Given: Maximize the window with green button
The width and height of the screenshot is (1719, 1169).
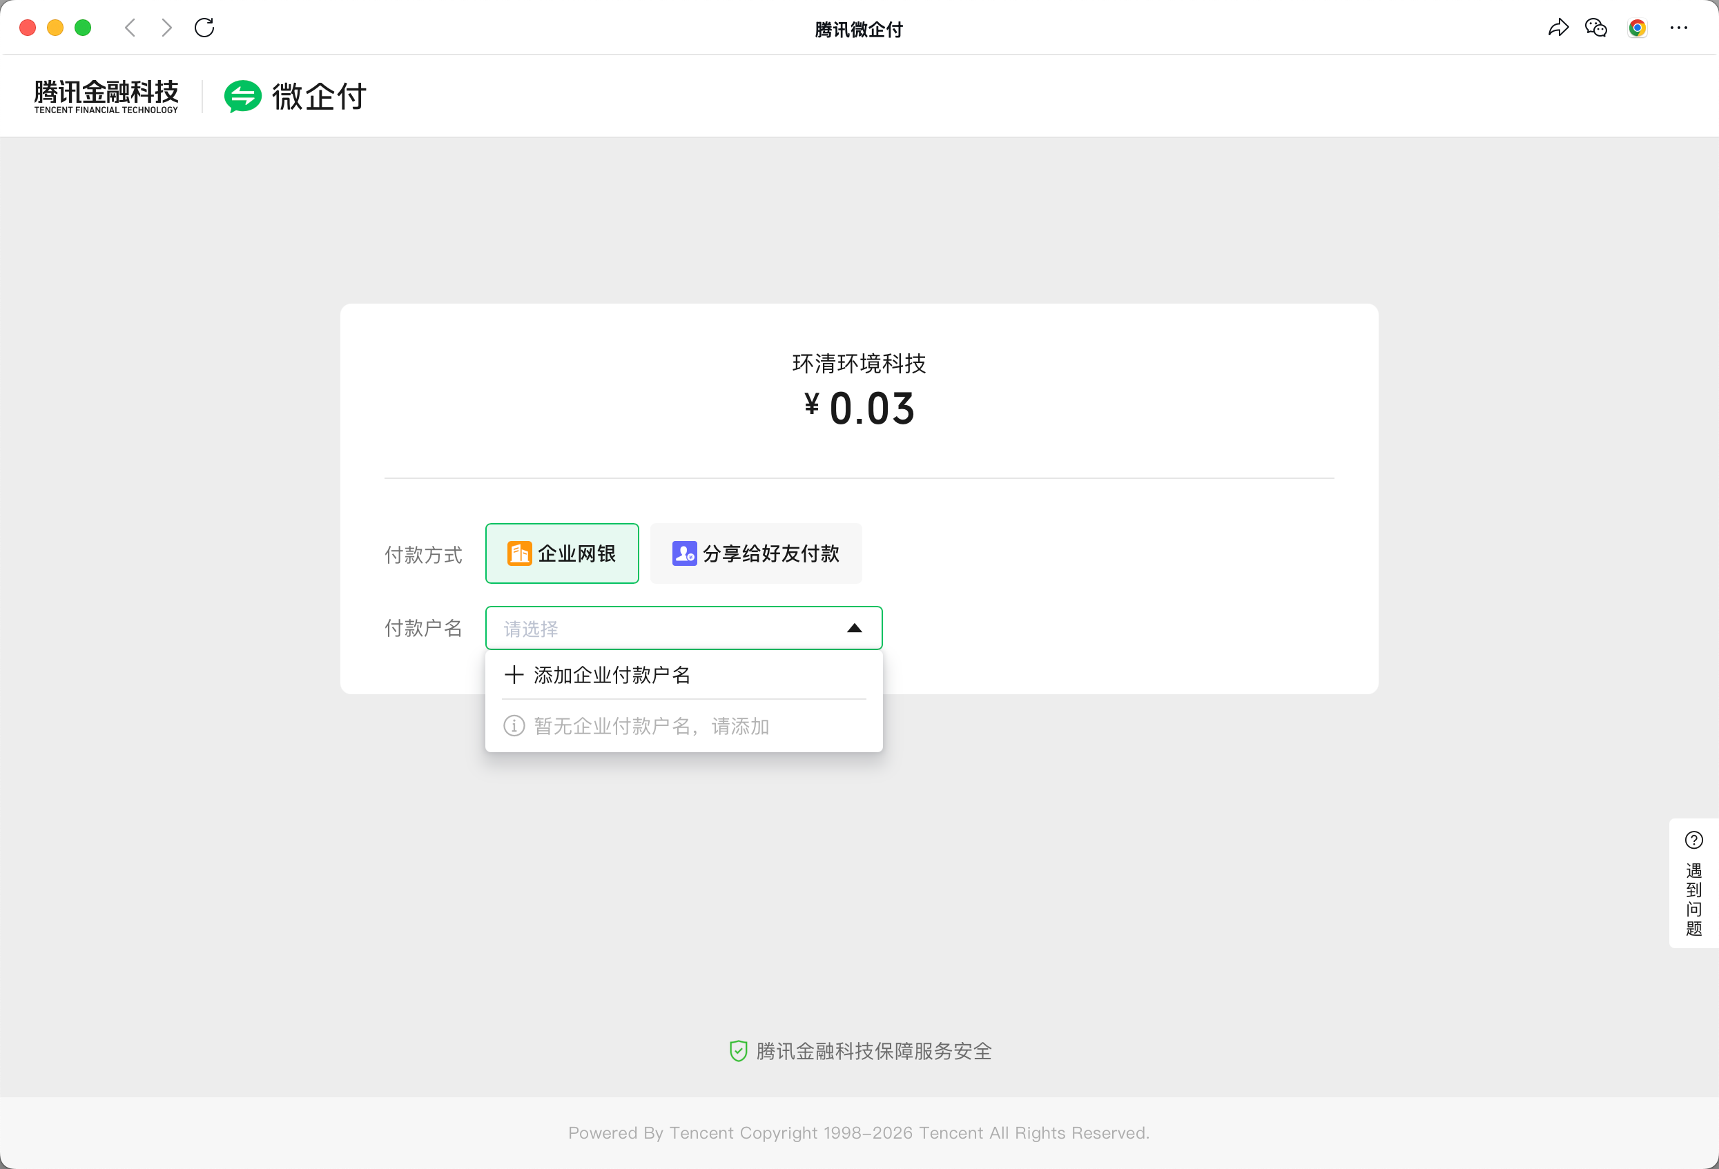Looking at the screenshot, I should (x=83, y=28).
